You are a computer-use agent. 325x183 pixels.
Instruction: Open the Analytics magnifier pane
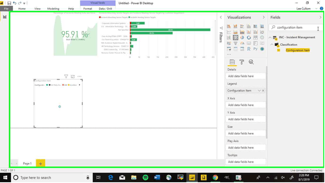[251, 62]
